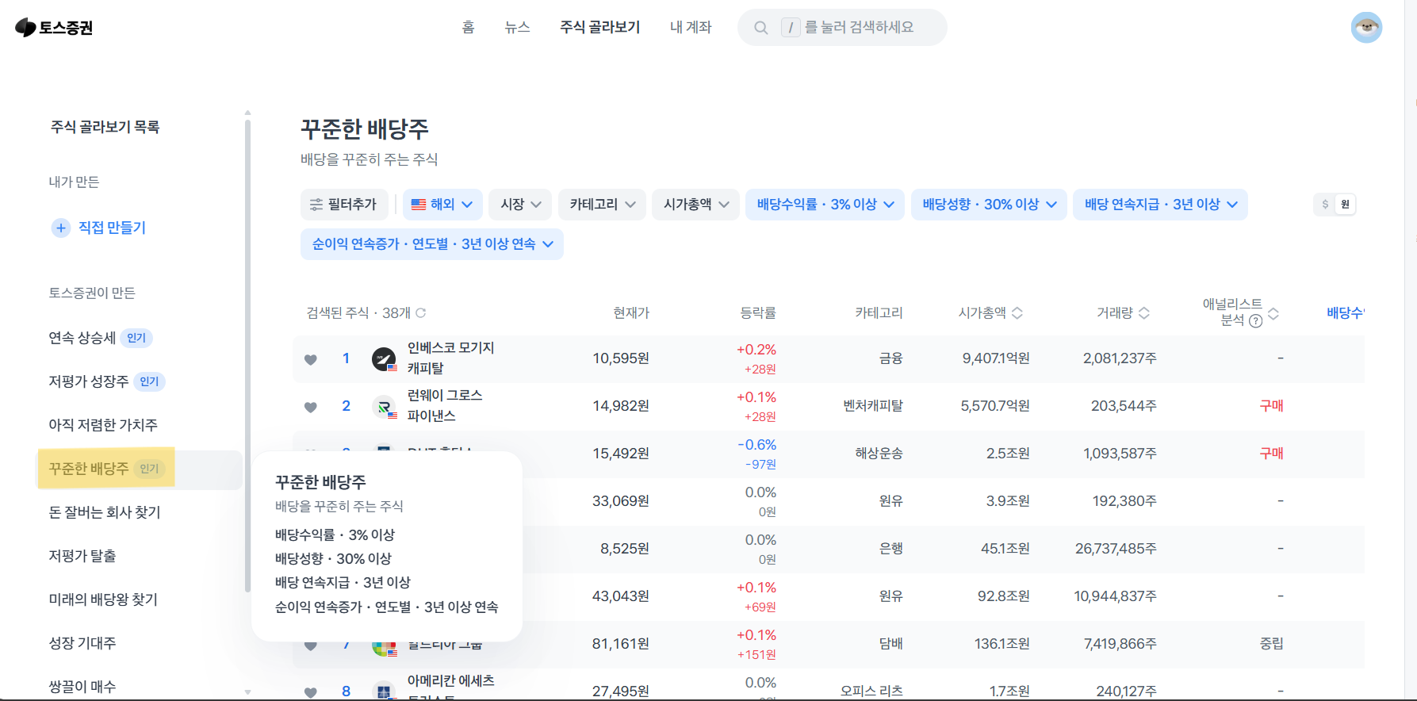This screenshot has height=701, width=1417.
Task: Click the price 81,161원
Action: (621, 644)
